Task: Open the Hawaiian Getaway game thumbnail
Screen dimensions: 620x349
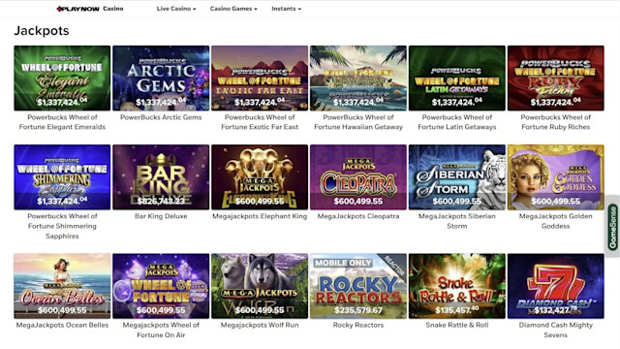Action: 358,78
